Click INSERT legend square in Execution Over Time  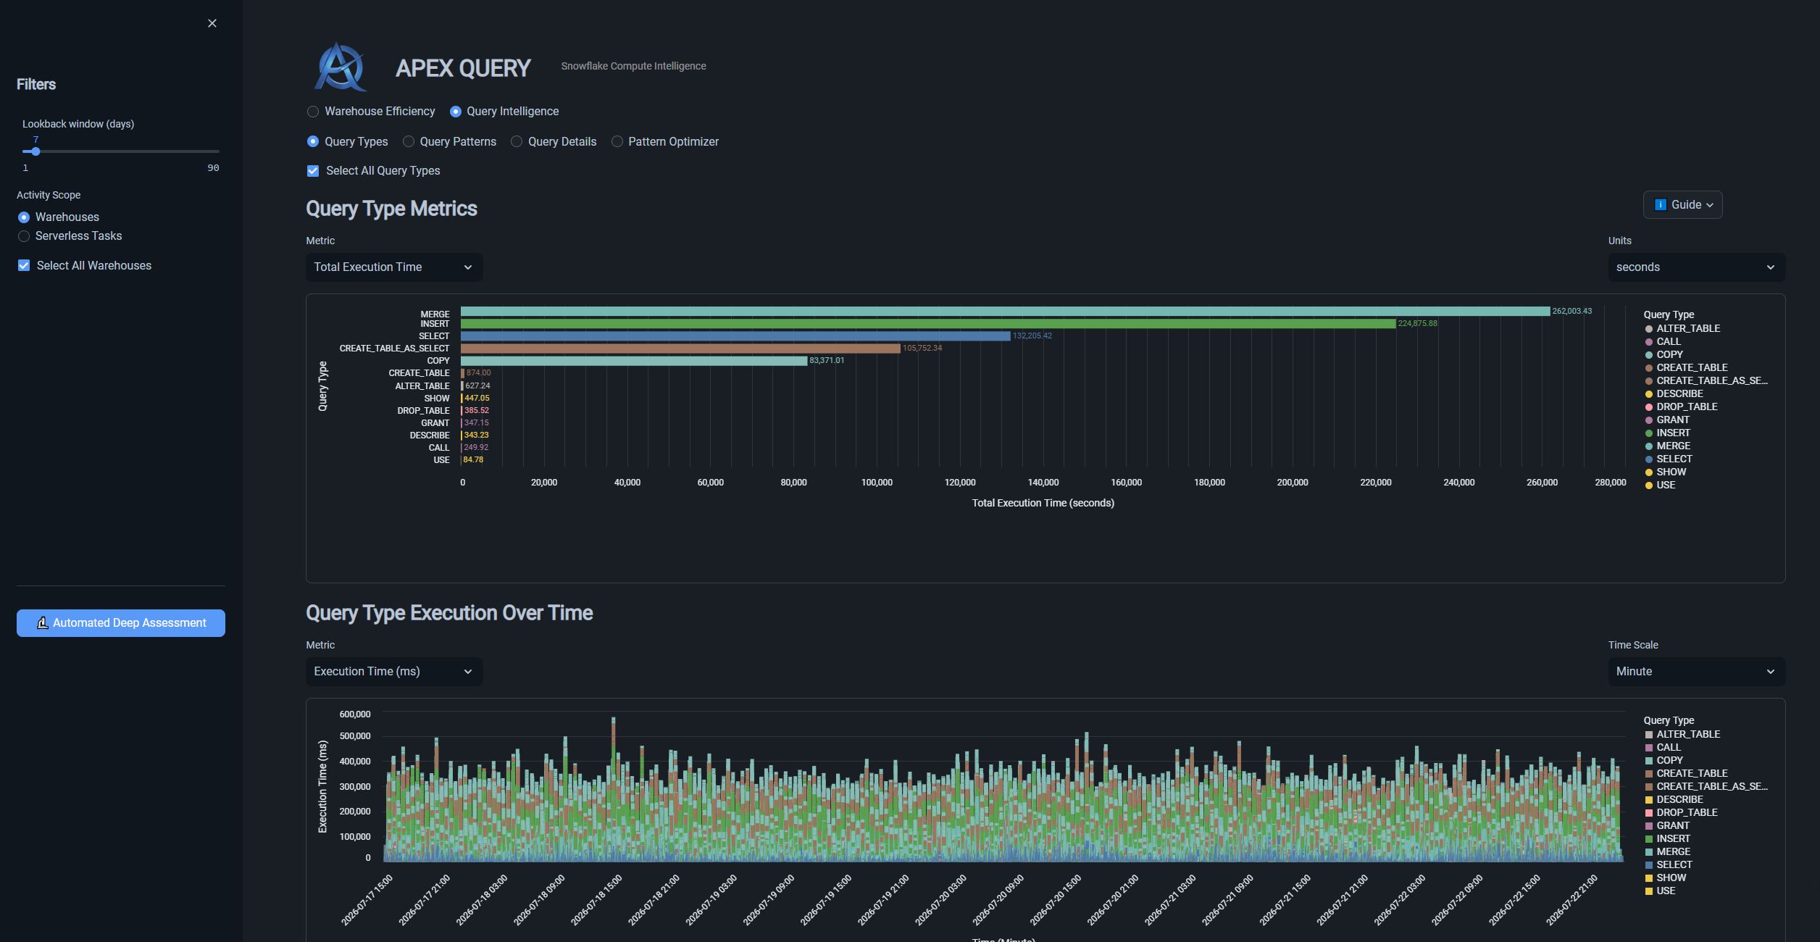point(1649,839)
